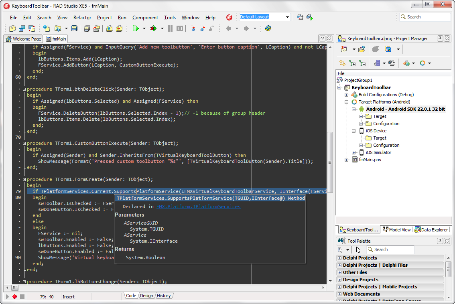Pin the Project Manager panel
This screenshot has width=455, height=304.
coord(440,38)
